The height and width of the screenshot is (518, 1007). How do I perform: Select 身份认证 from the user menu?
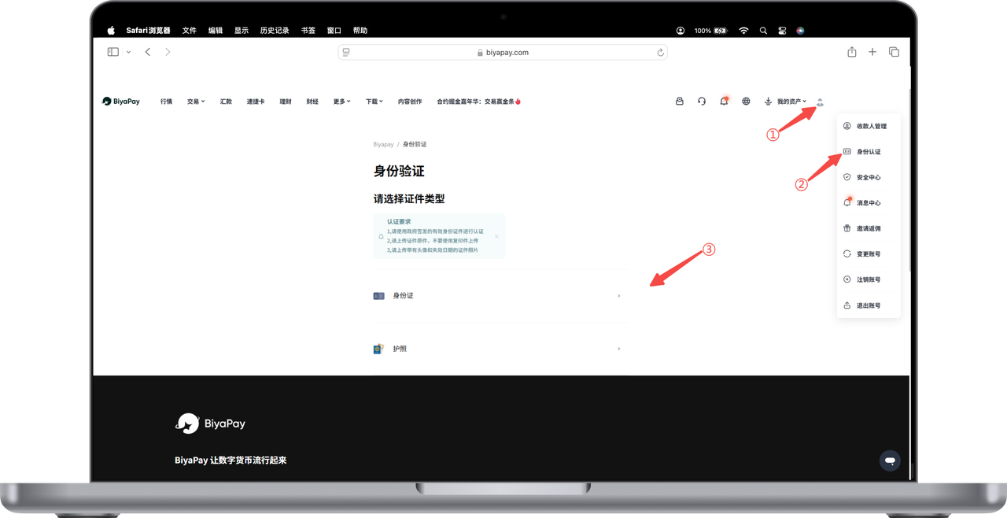pos(868,152)
